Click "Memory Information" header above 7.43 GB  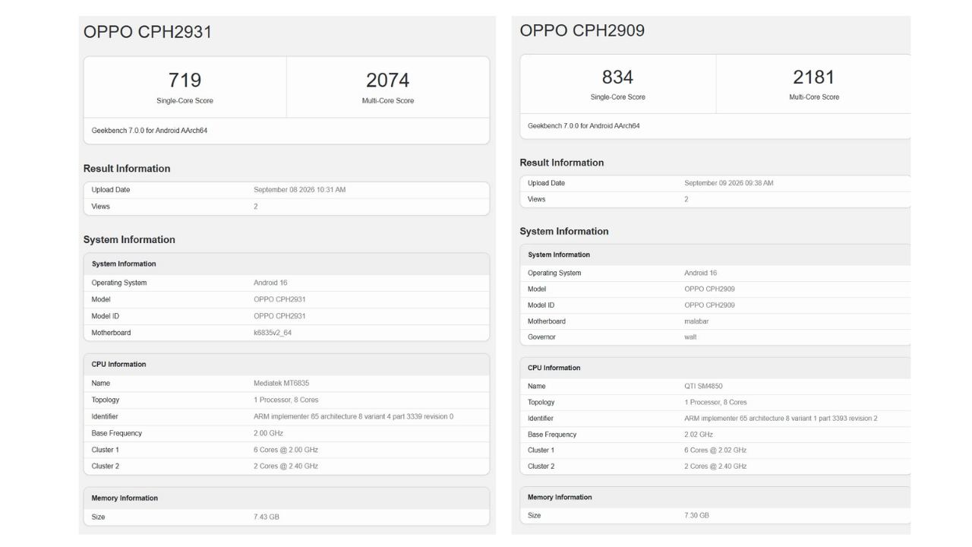125,498
